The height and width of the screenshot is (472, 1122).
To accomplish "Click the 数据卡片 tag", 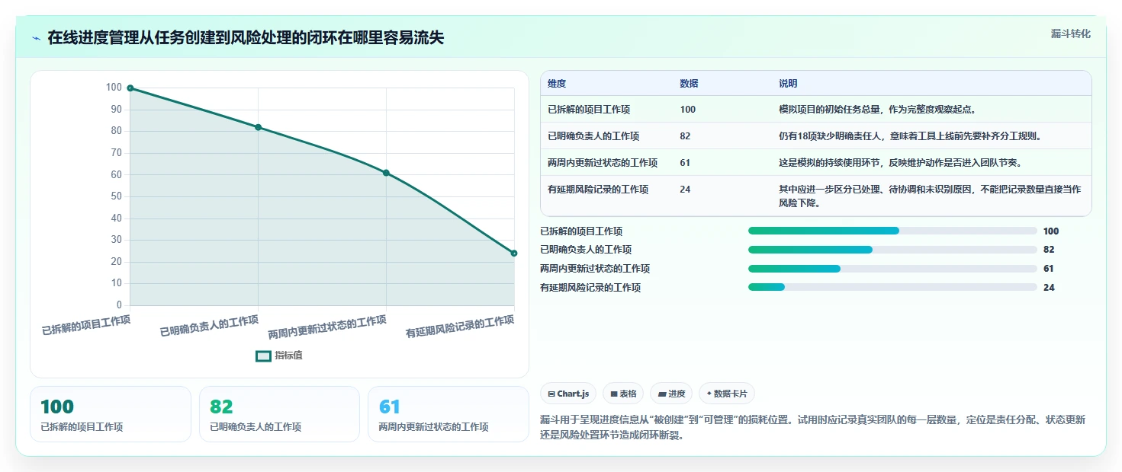I will (x=727, y=394).
